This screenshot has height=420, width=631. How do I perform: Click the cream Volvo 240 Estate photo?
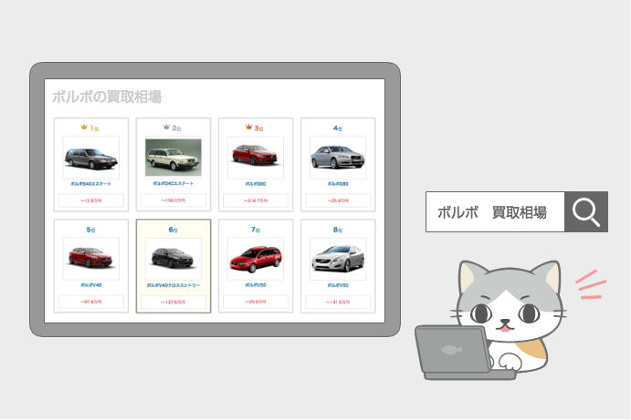pos(174,158)
